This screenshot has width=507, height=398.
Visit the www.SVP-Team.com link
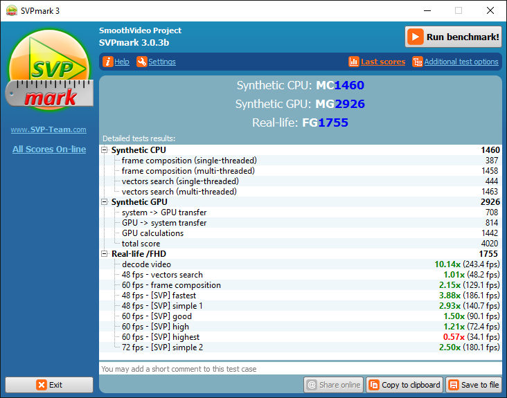pyautogui.click(x=48, y=129)
